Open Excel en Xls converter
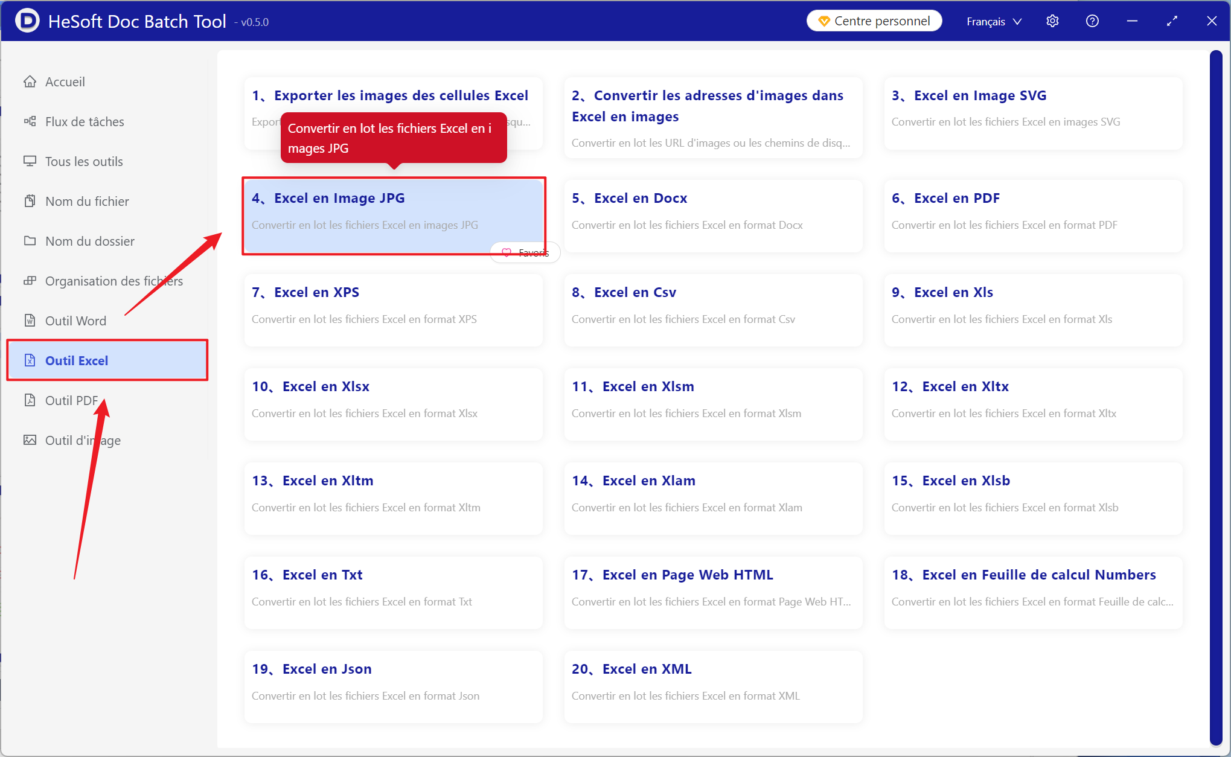The width and height of the screenshot is (1231, 757). click(x=1033, y=310)
